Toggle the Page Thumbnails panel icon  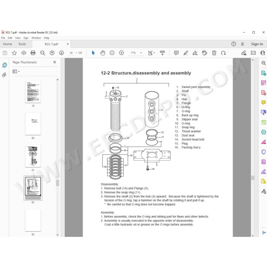coord(5,65)
